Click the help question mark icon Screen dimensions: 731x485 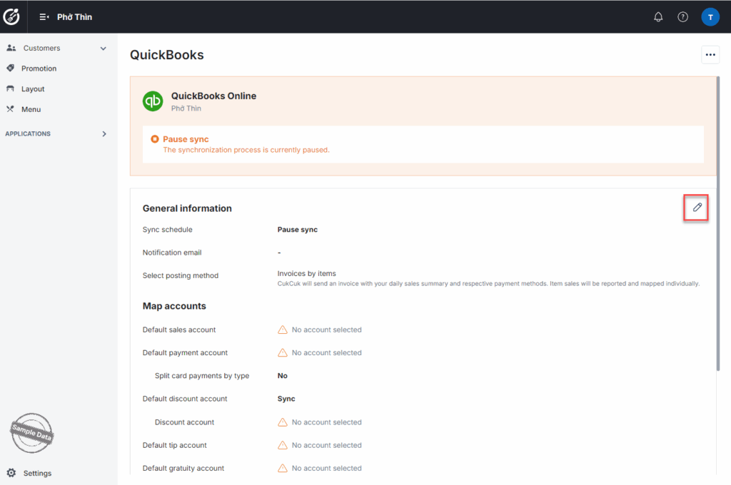[682, 17]
